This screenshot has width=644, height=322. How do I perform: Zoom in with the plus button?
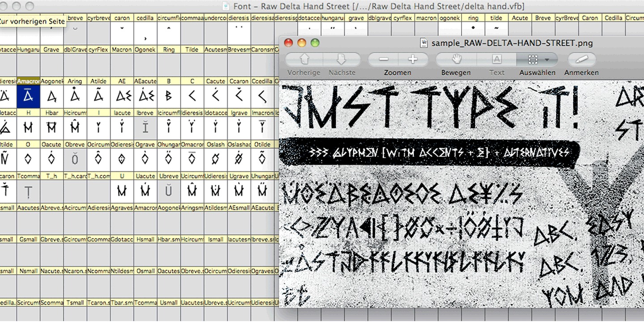412,59
